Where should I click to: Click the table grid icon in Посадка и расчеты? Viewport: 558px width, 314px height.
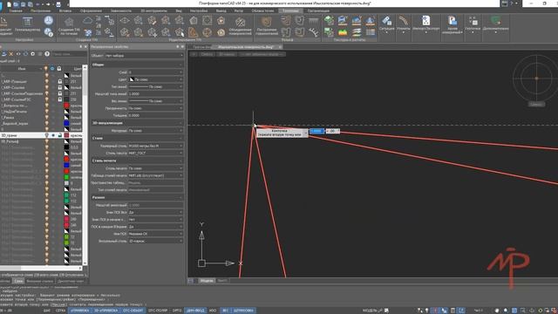click(370, 32)
